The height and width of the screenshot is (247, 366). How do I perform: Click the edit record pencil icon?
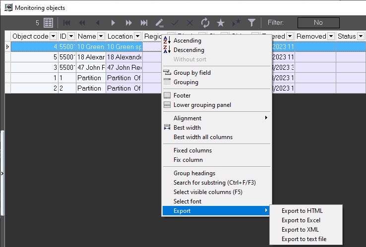159,23
